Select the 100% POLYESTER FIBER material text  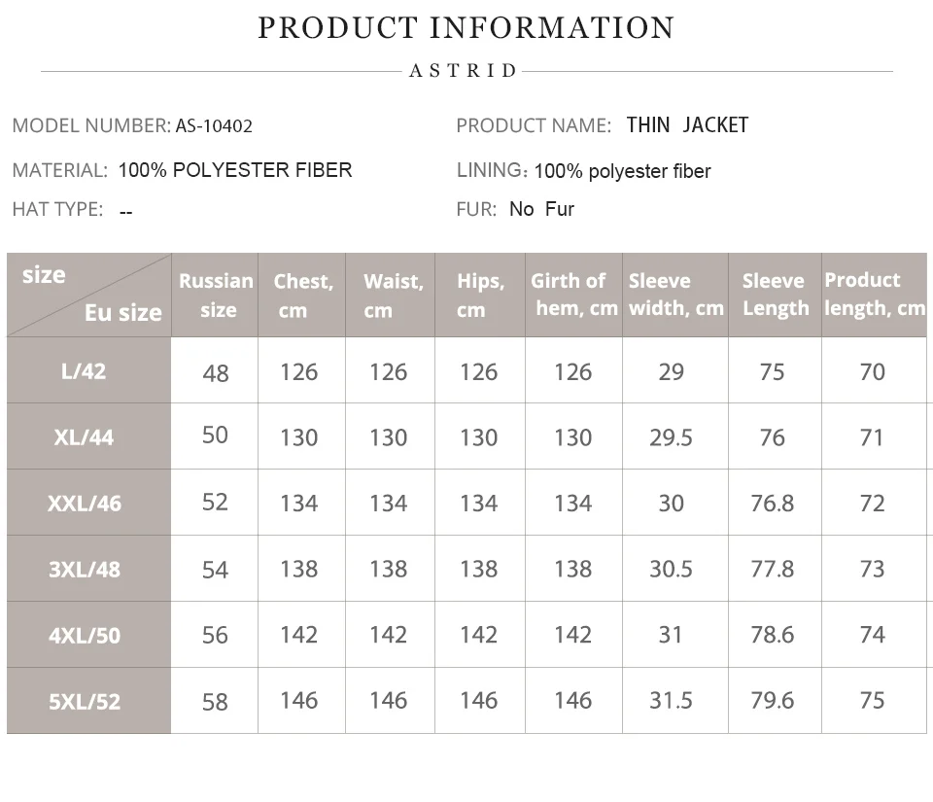(x=234, y=170)
